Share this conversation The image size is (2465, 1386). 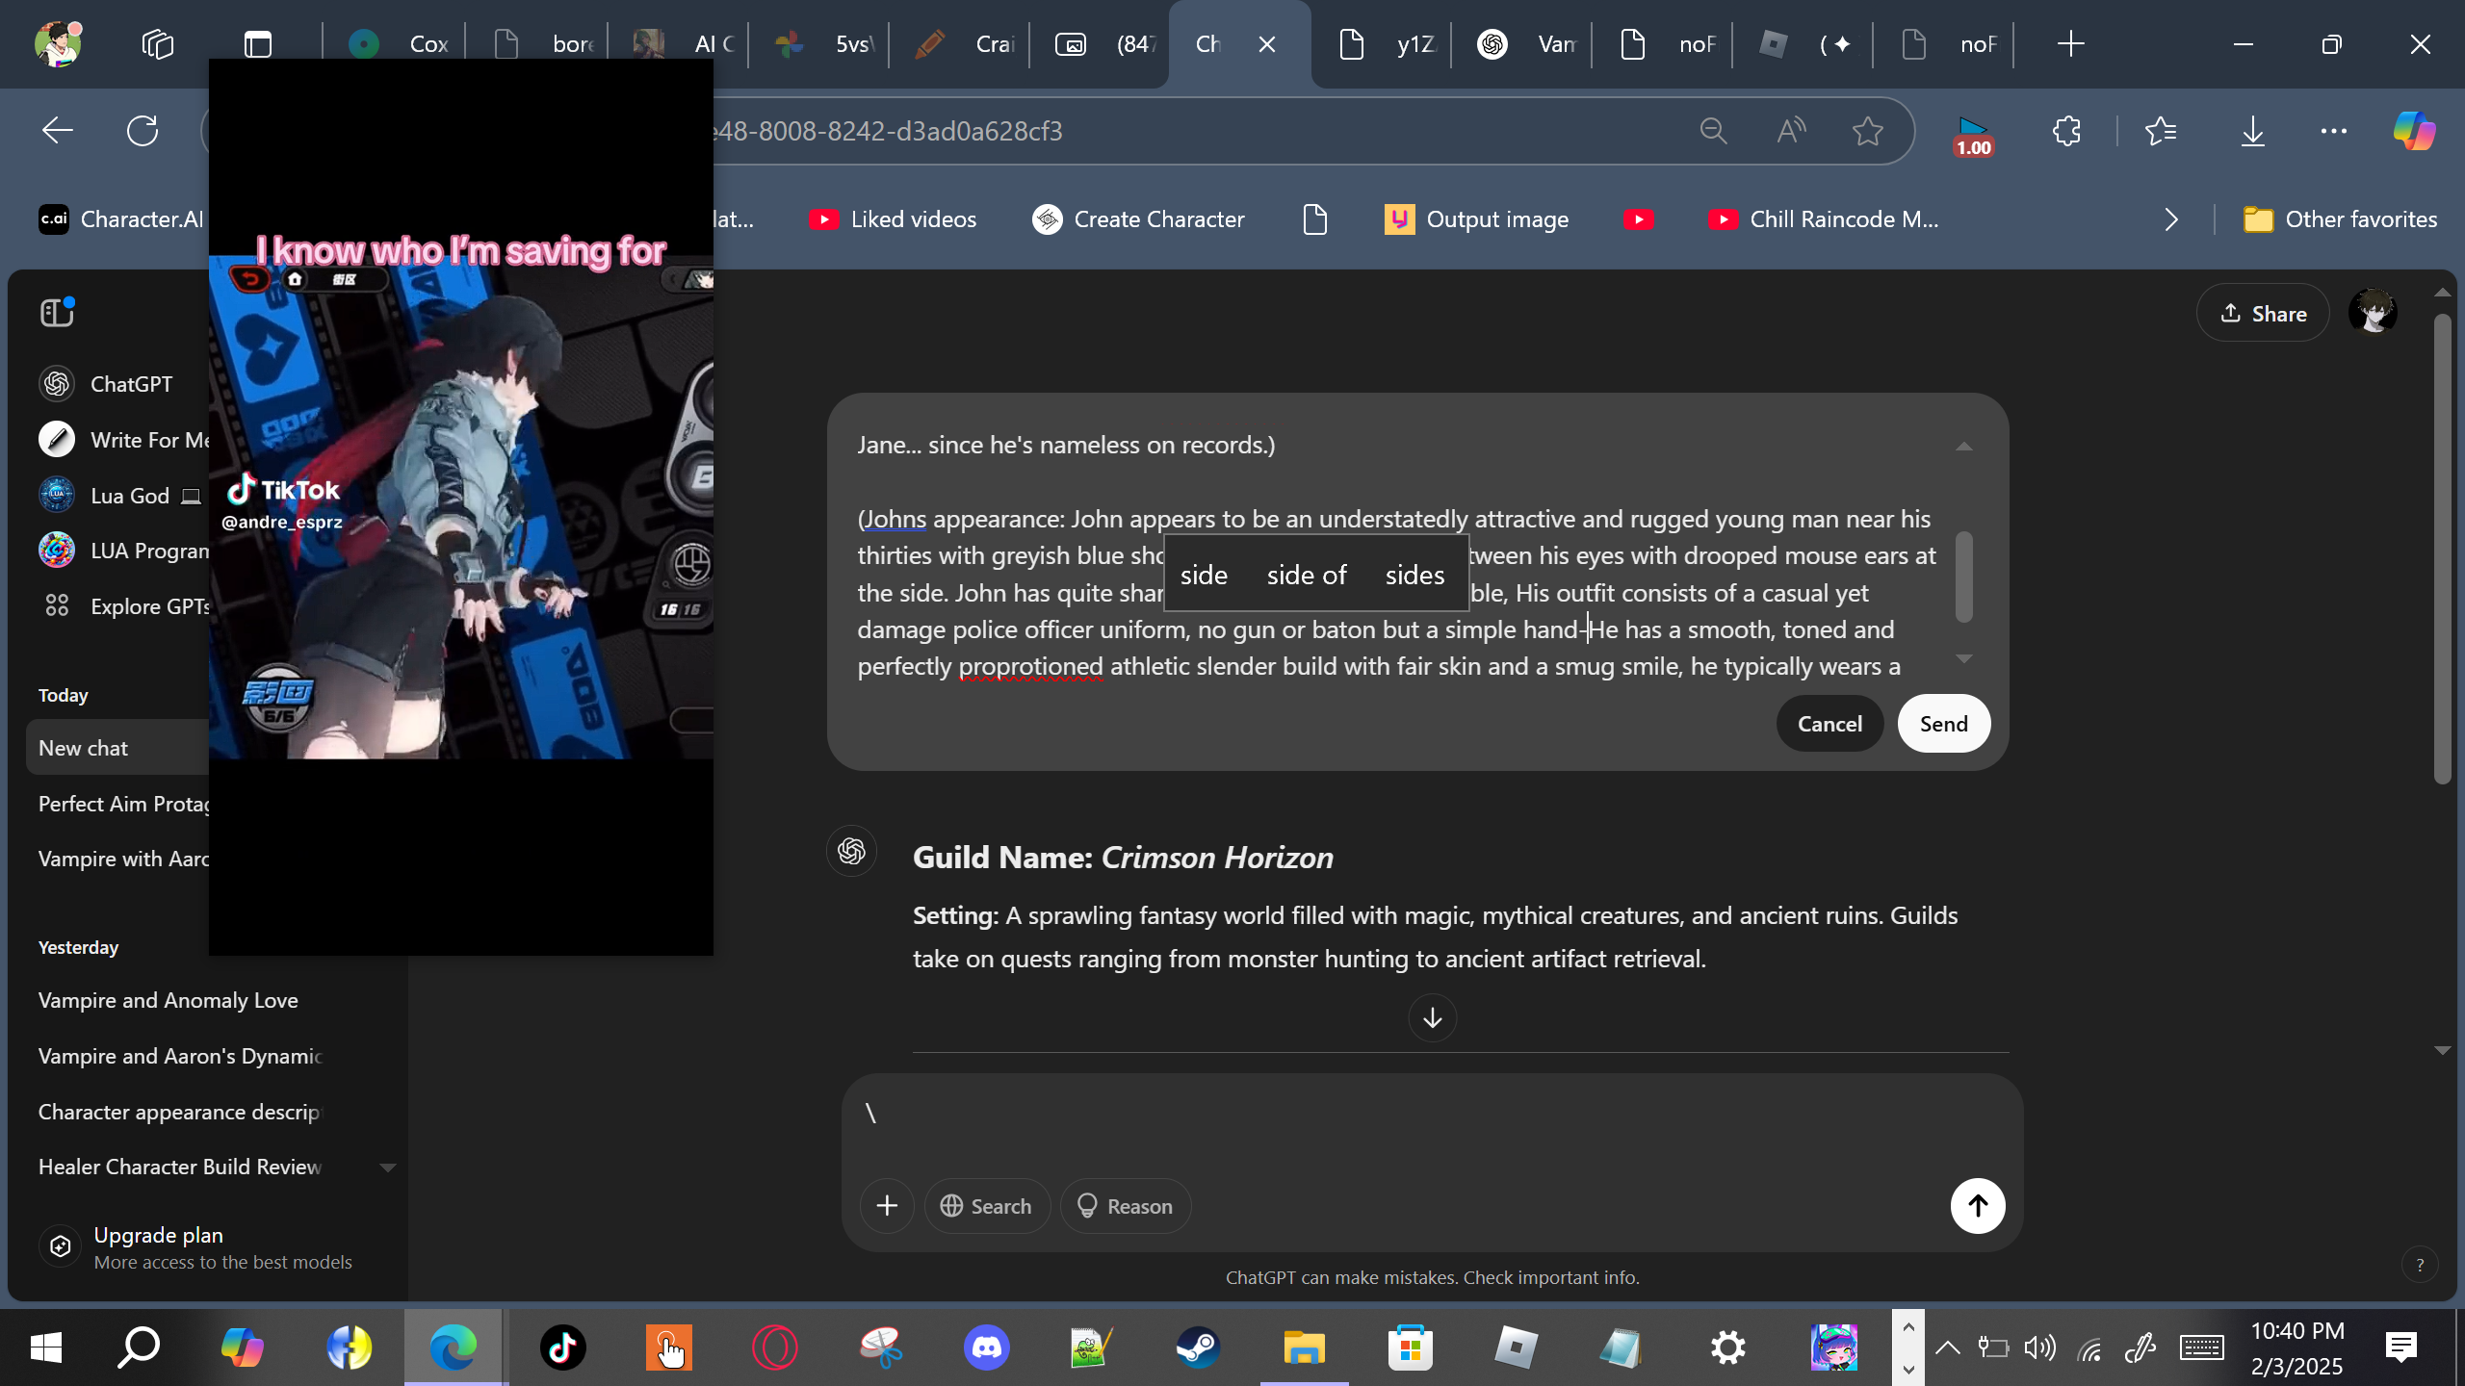[x=2263, y=313]
